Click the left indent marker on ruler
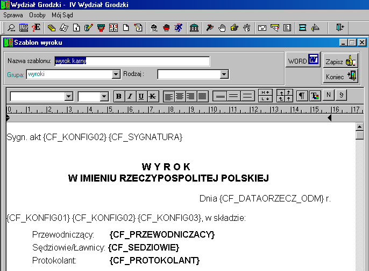The height and width of the screenshot is (271, 369). [x=8, y=118]
